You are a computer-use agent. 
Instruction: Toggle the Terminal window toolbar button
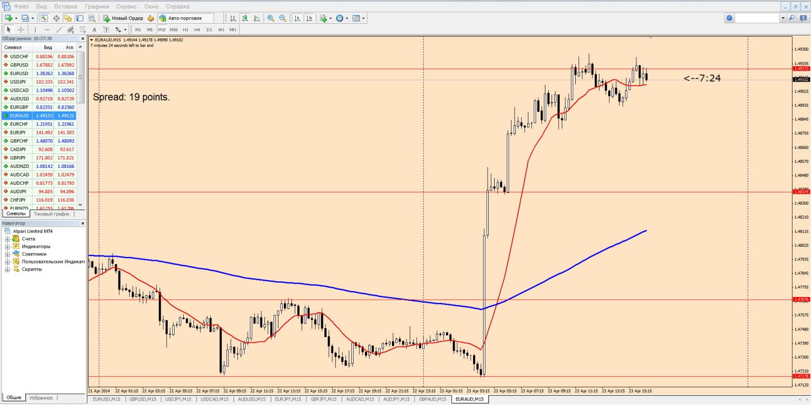(79, 18)
